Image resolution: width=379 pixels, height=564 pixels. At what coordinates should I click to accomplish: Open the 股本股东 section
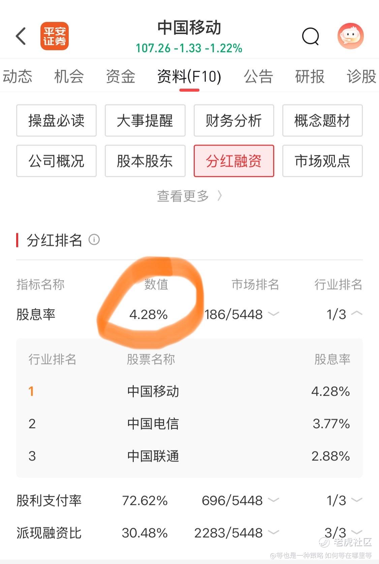(x=145, y=161)
